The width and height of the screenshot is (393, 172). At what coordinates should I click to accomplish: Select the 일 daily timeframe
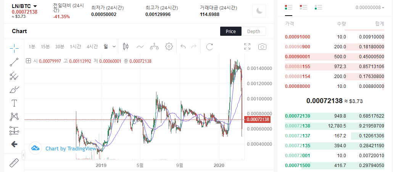[x=106, y=46]
